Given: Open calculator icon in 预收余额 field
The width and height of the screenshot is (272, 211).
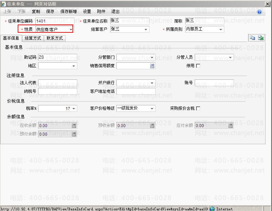Looking at the screenshot, I should pos(152,126).
